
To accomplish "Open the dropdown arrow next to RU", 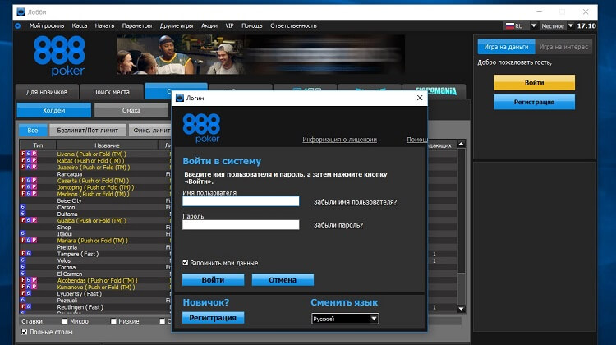I will 534,26.
